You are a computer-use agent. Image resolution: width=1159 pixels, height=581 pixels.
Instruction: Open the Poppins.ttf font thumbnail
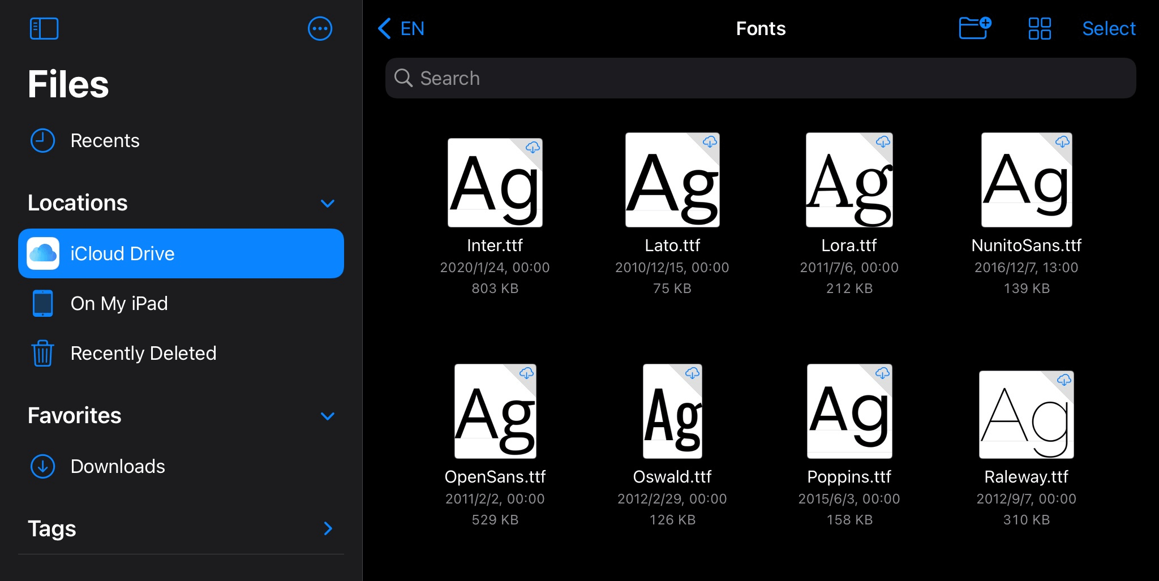pyautogui.click(x=849, y=411)
